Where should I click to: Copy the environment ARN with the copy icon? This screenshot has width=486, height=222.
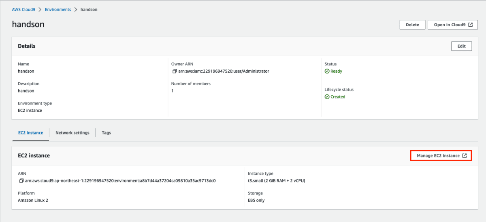click(21, 181)
